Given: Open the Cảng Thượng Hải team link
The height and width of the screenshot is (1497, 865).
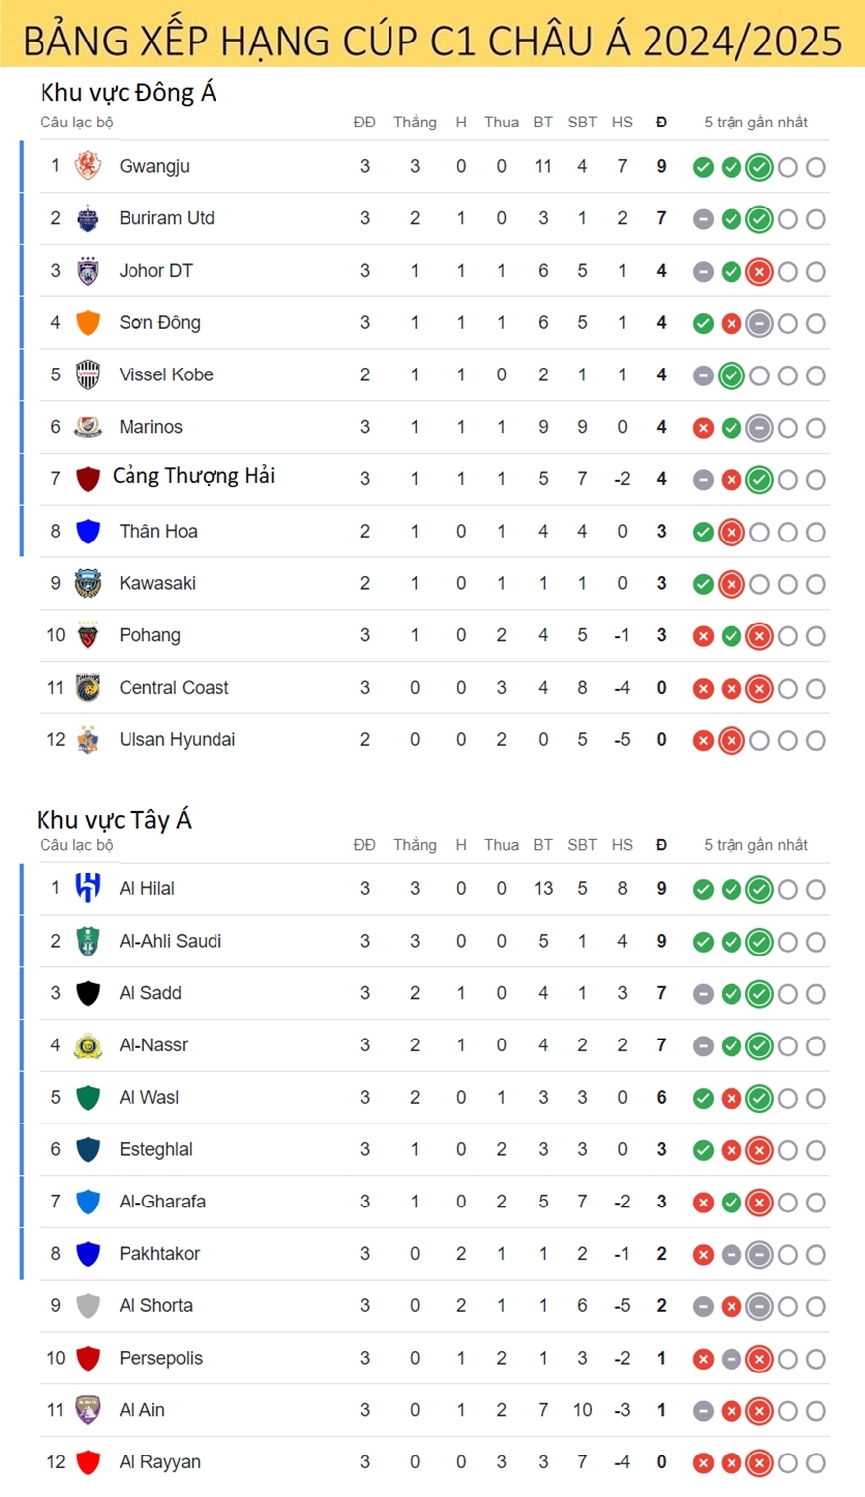Looking at the screenshot, I should [194, 476].
